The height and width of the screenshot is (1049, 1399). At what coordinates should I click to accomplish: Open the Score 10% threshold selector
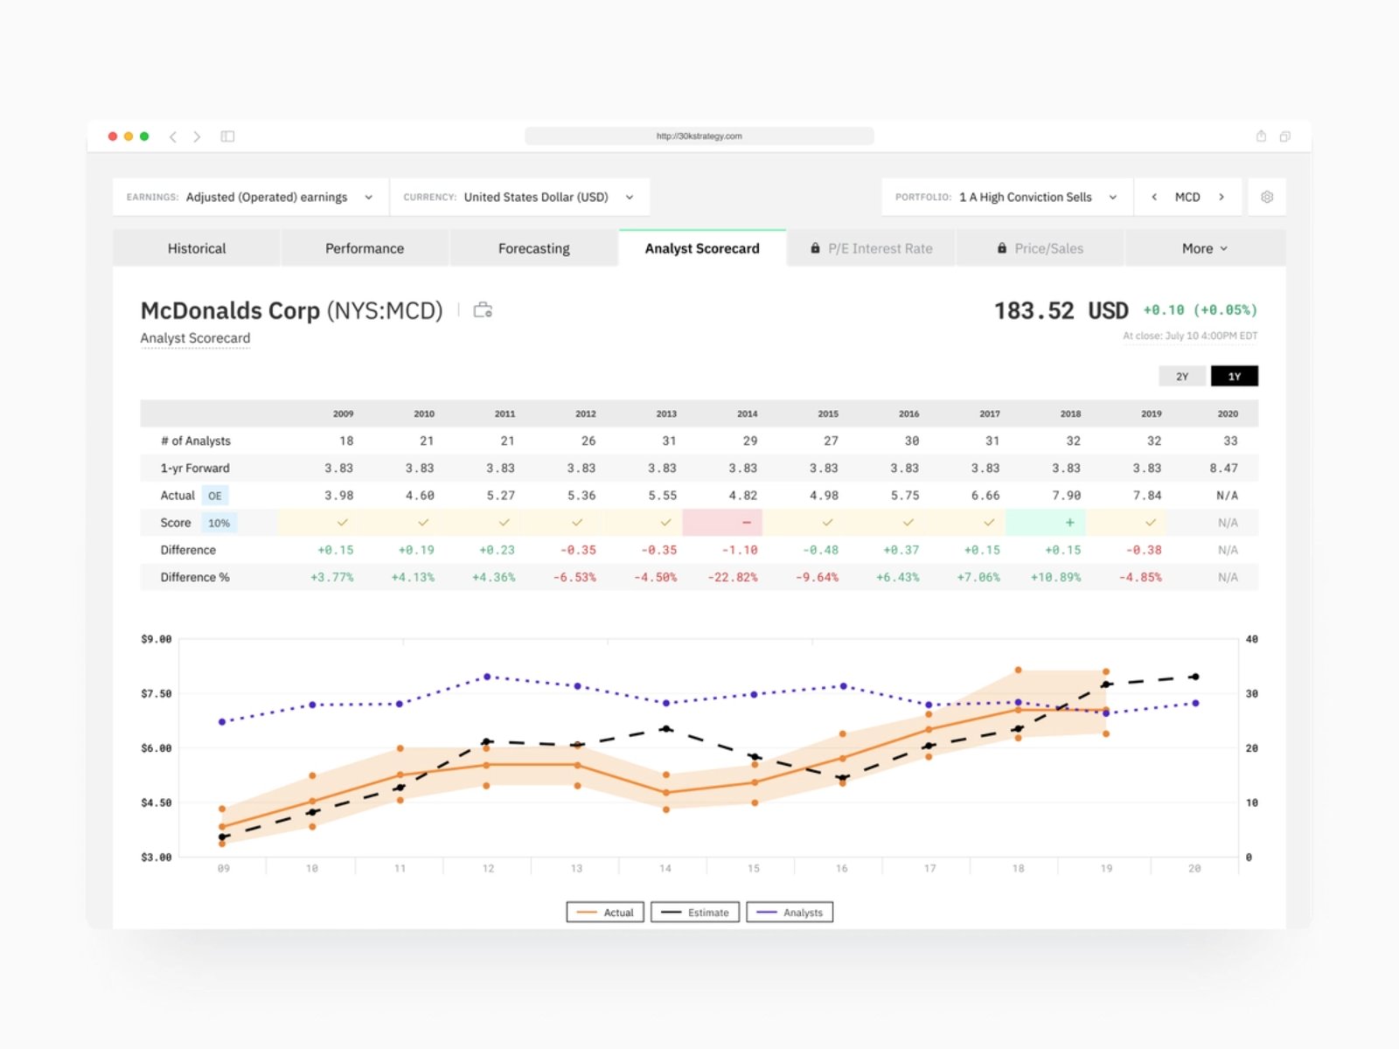click(219, 523)
